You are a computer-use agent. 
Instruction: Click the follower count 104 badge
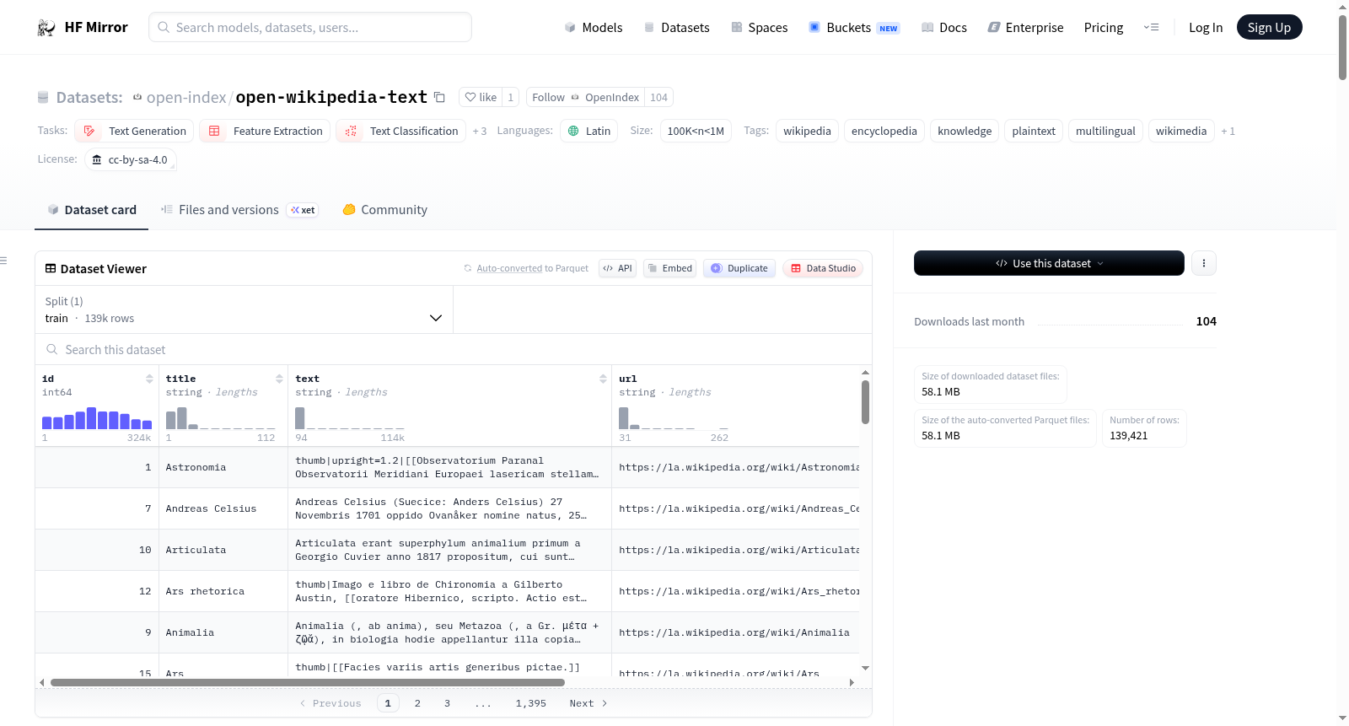click(658, 97)
